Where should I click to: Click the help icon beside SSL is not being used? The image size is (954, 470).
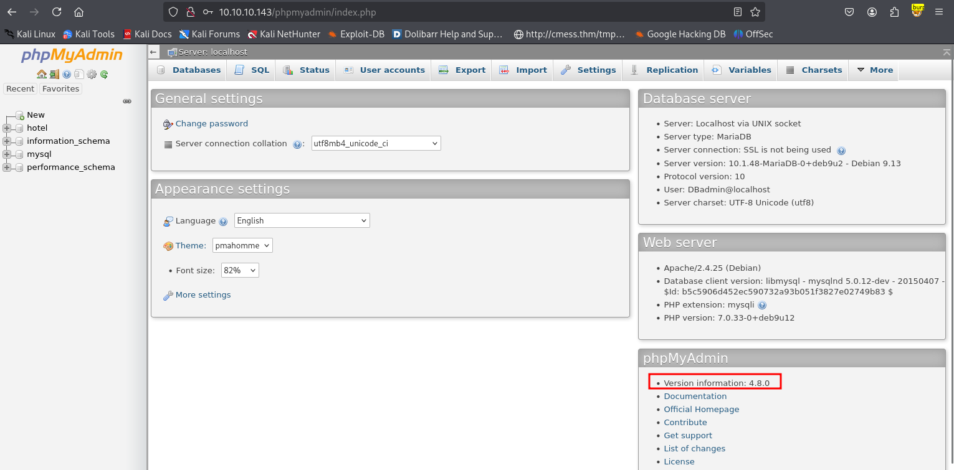pos(841,151)
